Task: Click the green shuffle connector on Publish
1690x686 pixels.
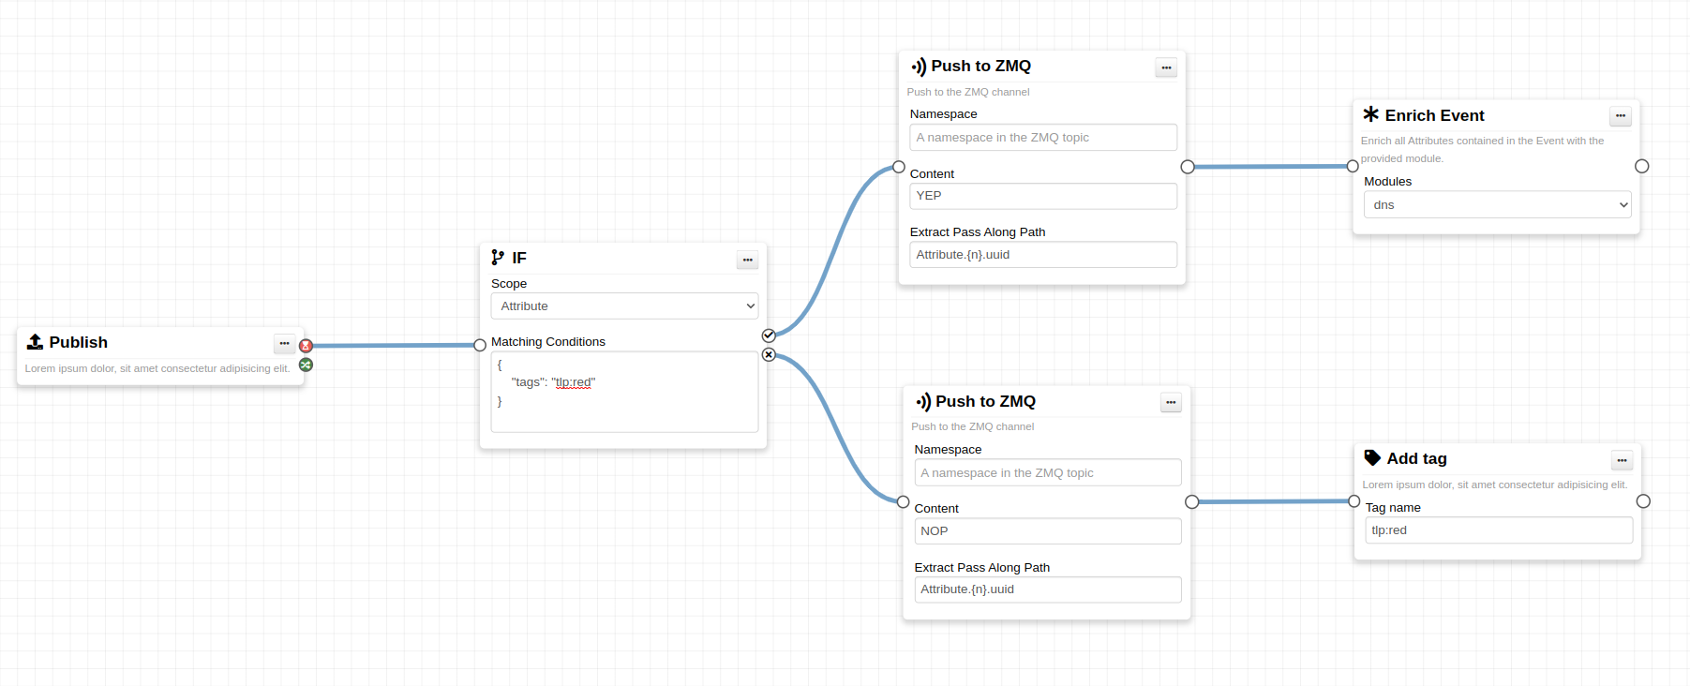Action: coord(306,365)
